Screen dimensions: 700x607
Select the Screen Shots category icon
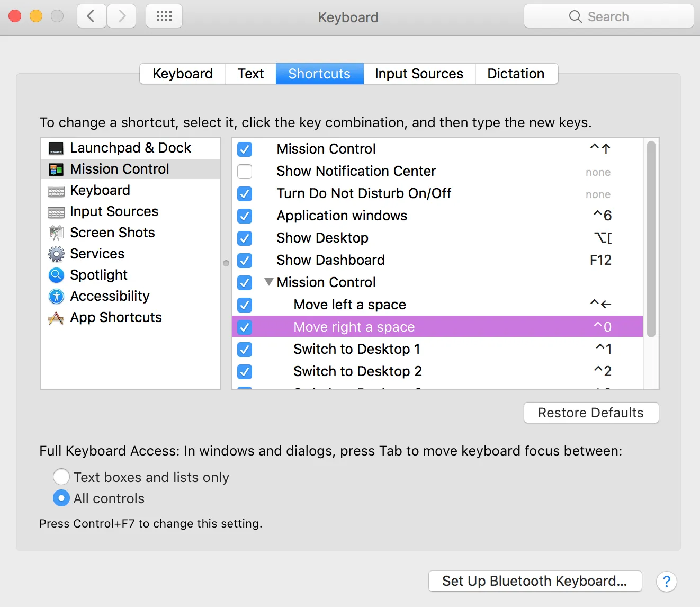pyautogui.click(x=56, y=233)
